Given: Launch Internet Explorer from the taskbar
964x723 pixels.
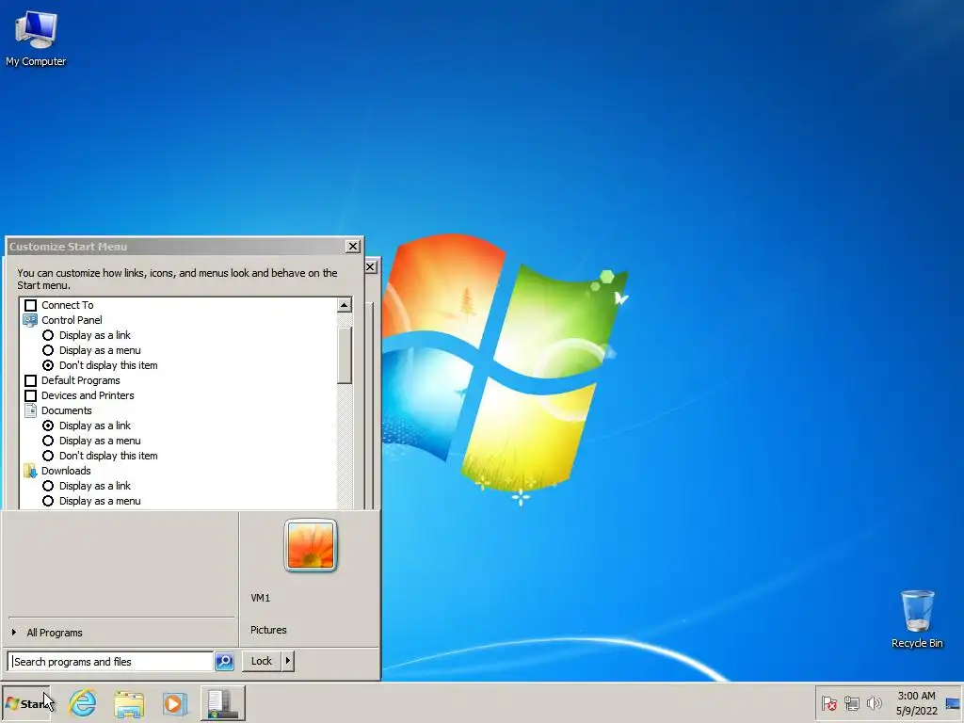Looking at the screenshot, I should [x=83, y=702].
